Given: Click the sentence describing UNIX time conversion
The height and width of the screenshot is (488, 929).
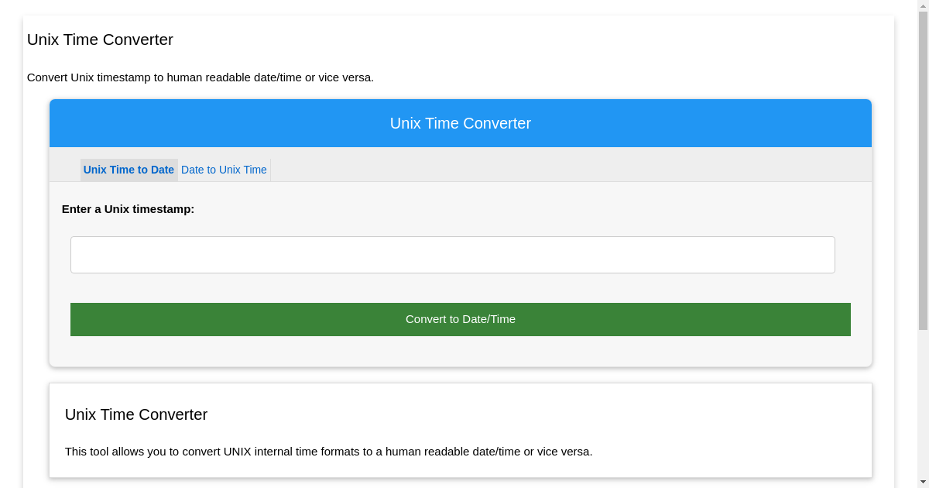Looking at the screenshot, I should [329, 452].
